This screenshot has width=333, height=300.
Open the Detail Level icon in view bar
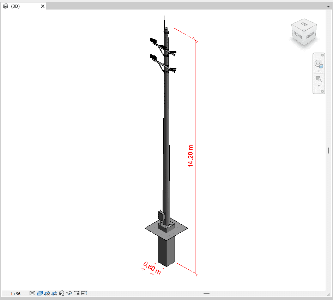pos(32,293)
